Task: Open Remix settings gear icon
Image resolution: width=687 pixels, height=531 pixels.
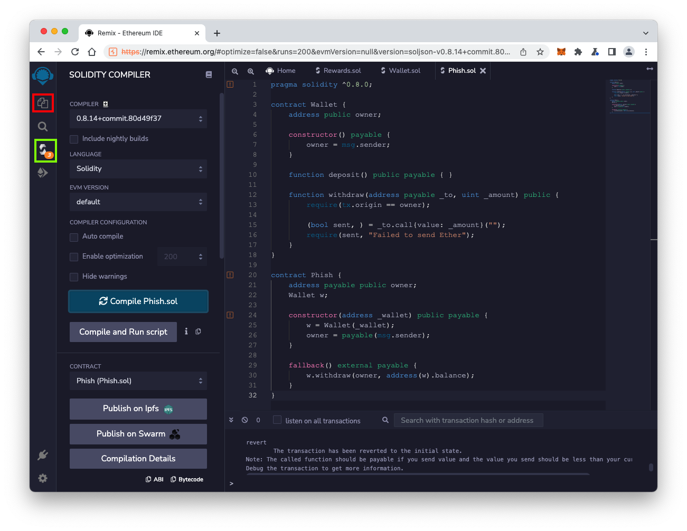Action: point(43,478)
